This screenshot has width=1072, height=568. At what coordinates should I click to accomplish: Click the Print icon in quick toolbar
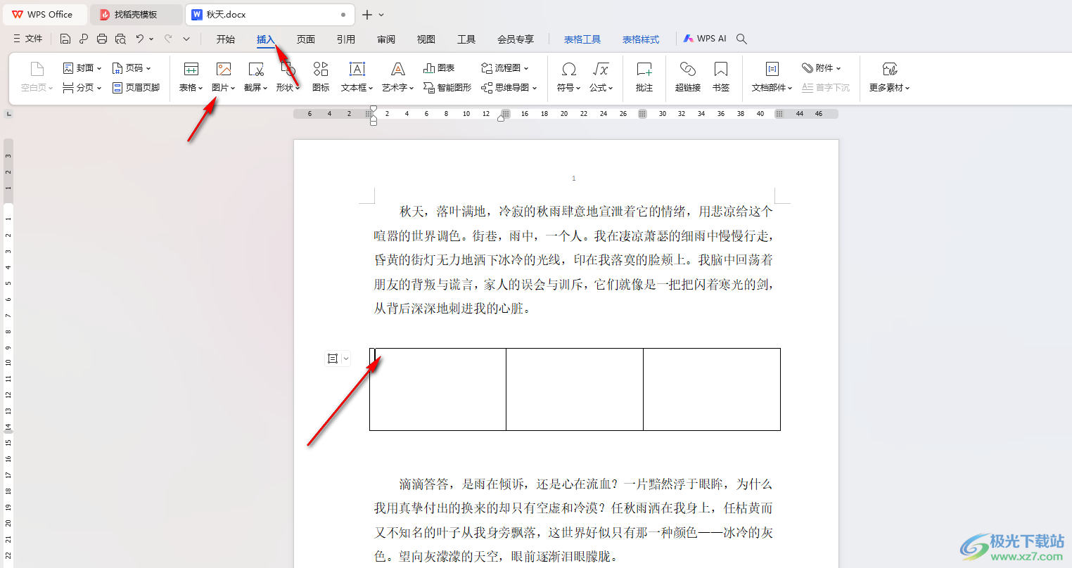tap(102, 39)
